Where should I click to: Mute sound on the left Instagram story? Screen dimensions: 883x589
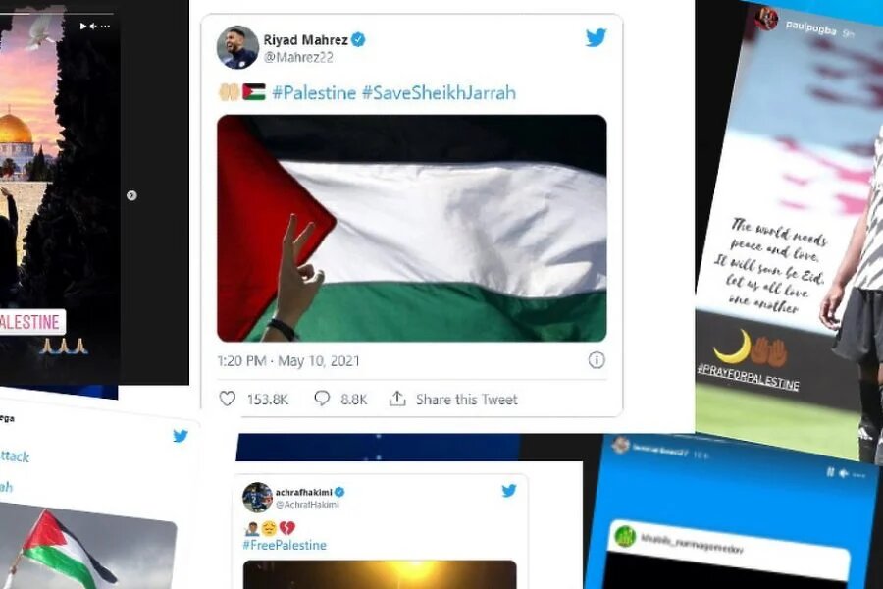(x=93, y=26)
